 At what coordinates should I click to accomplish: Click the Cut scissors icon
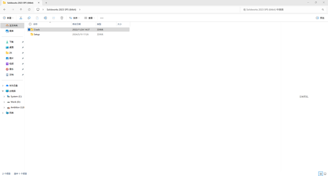pos(20,18)
